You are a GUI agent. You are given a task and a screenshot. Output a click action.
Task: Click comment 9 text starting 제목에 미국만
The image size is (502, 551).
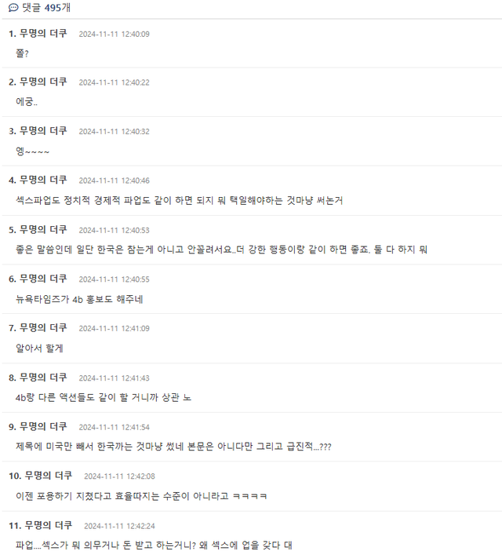(x=173, y=447)
